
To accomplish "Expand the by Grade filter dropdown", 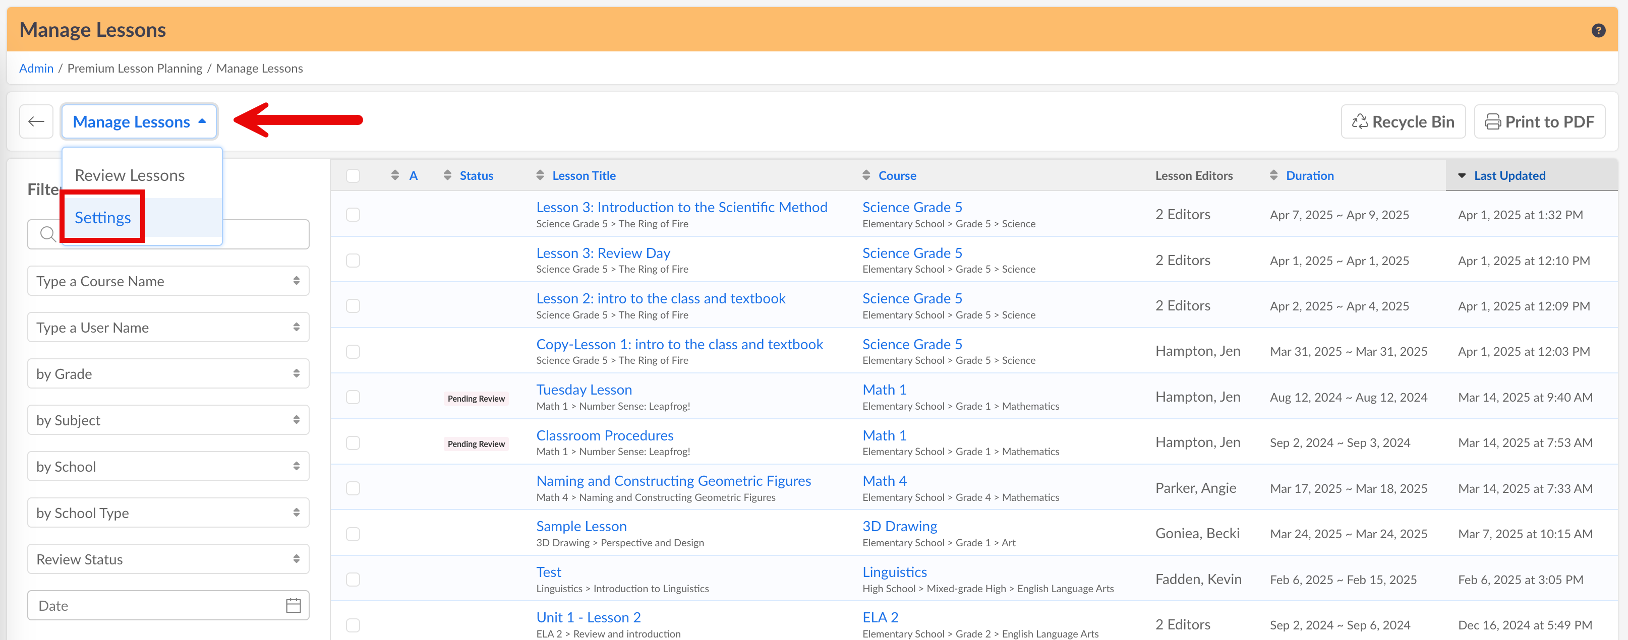I will pyautogui.click(x=168, y=374).
